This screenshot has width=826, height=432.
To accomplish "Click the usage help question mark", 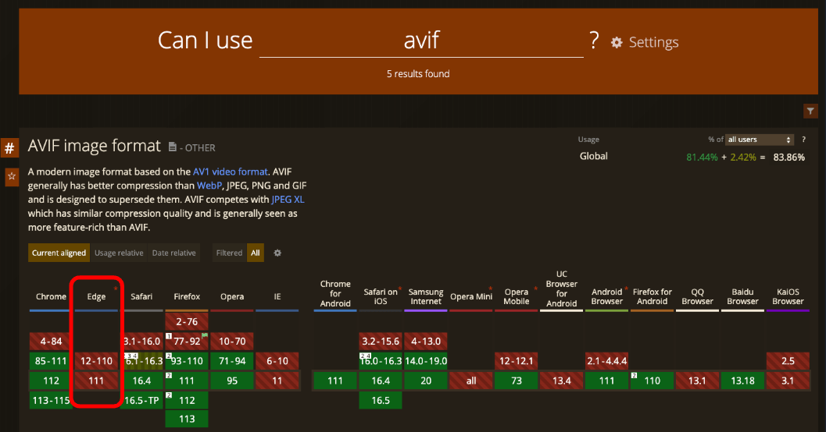I will click(803, 140).
